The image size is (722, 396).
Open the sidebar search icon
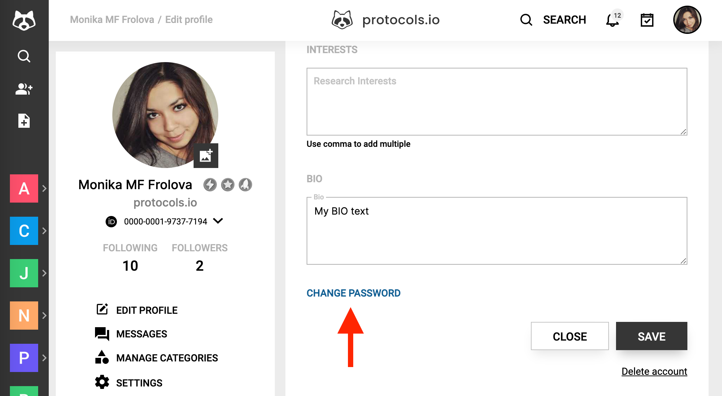click(24, 56)
